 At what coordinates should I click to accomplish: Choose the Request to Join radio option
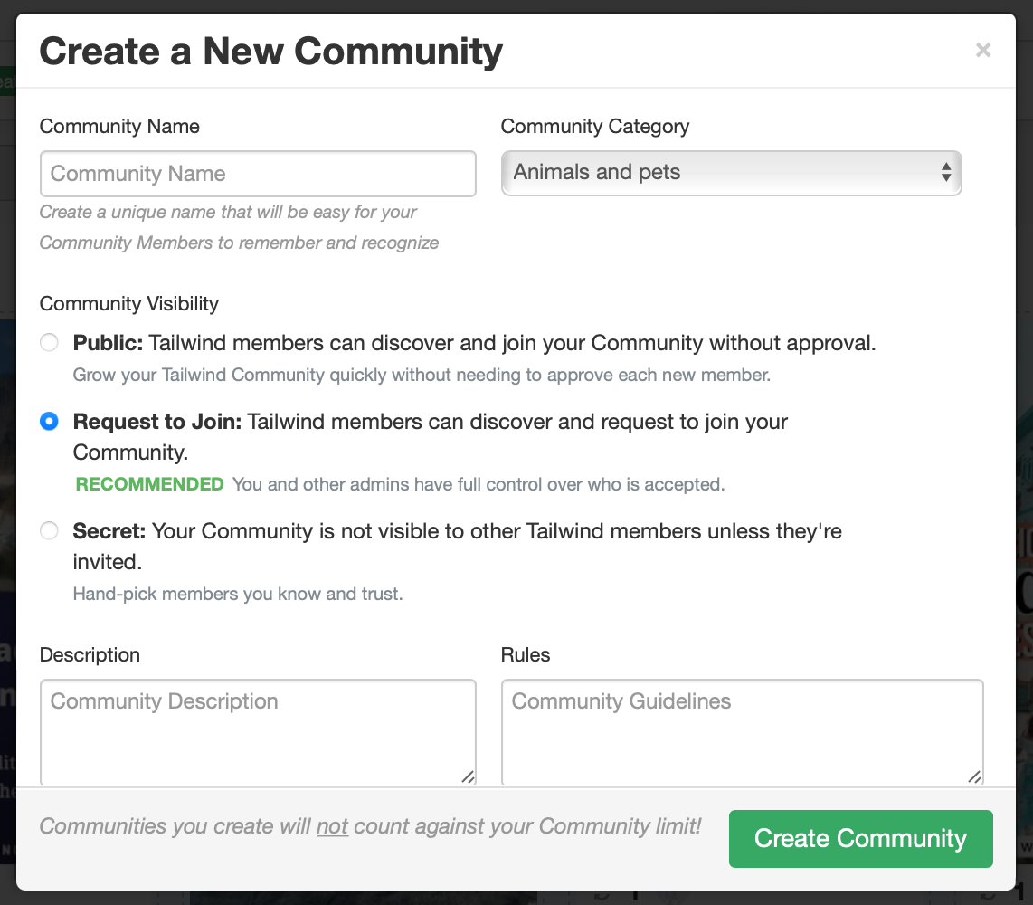pyautogui.click(x=49, y=422)
